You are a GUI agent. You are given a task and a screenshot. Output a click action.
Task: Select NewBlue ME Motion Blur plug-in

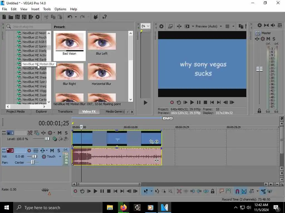click(x=38, y=64)
